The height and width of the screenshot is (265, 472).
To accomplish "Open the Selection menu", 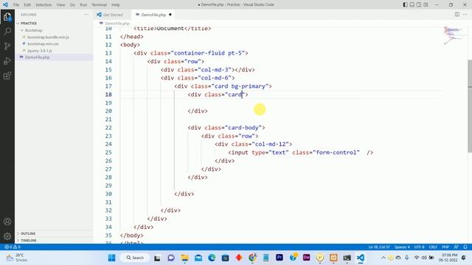I will 44,5.
